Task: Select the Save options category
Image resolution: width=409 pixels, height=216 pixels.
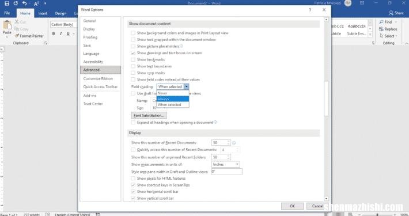Action: [x=100, y=46]
